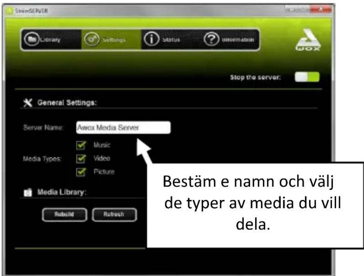This screenshot has width=364, height=276.
Task: Click the 'General Settings:' heading
Action: (x=67, y=102)
